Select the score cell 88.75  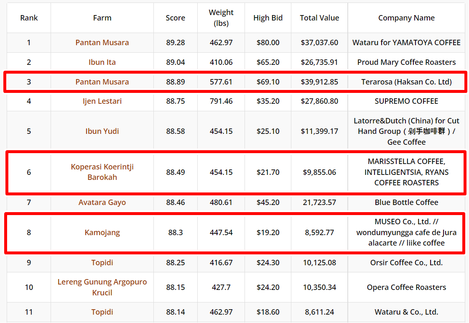pos(175,101)
